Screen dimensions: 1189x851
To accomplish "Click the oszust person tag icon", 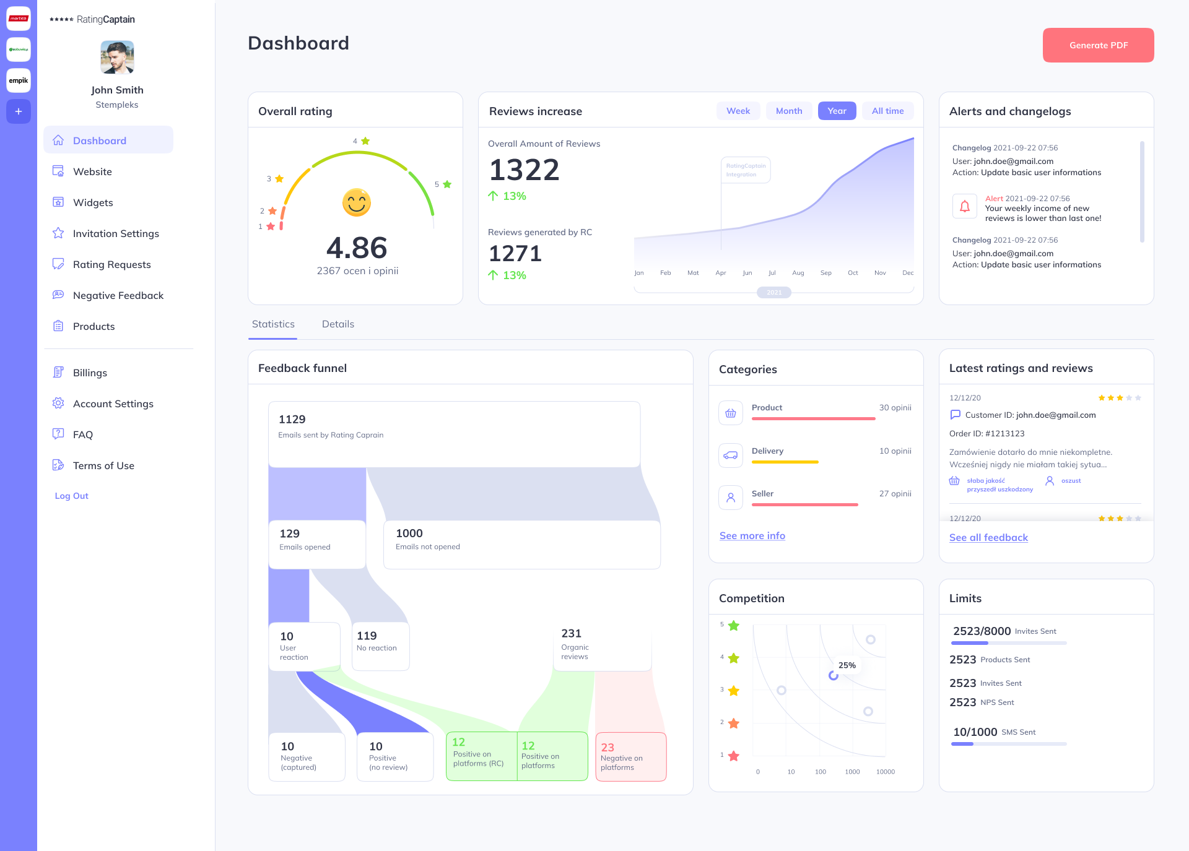I will pyautogui.click(x=1050, y=480).
